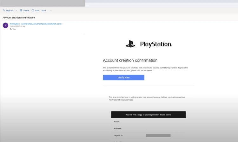Click the PlayStation sender name

coord(15,24)
